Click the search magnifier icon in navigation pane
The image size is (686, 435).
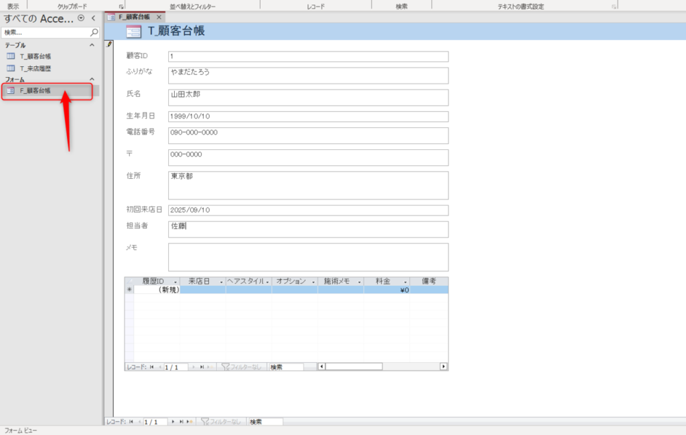[94, 32]
